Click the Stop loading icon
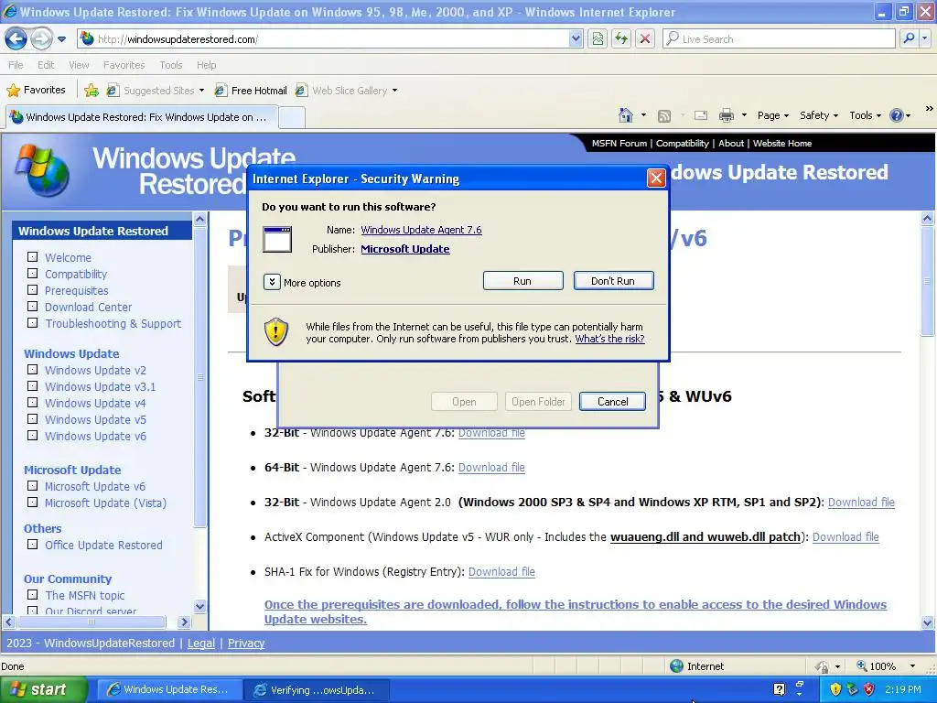937x703 pixels. (645, 39)
